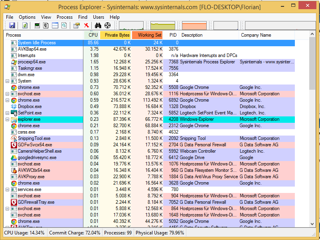Toggle the process tree view icon
Viewport: 320px width, 240px height.
(46, 26)
